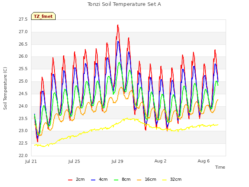This screenshot has width=249, height=187.
Task: Click the green 8cm legend swatch
Action: point(116,180)
